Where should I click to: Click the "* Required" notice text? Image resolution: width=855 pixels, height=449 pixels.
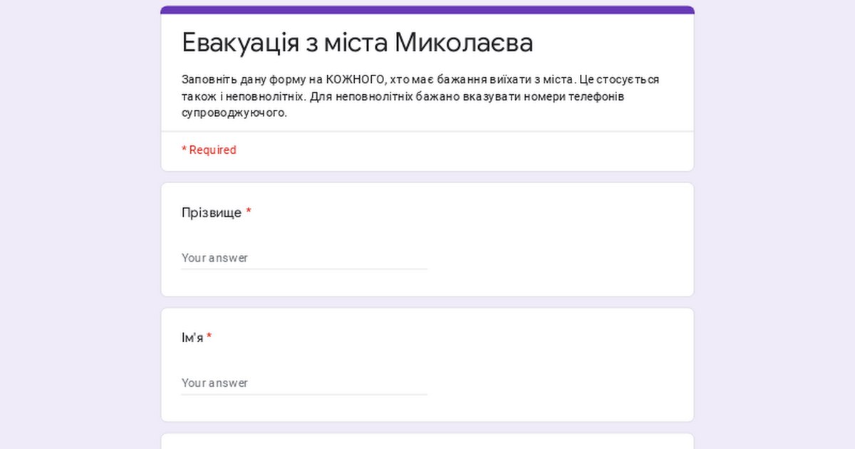(209, 150)
